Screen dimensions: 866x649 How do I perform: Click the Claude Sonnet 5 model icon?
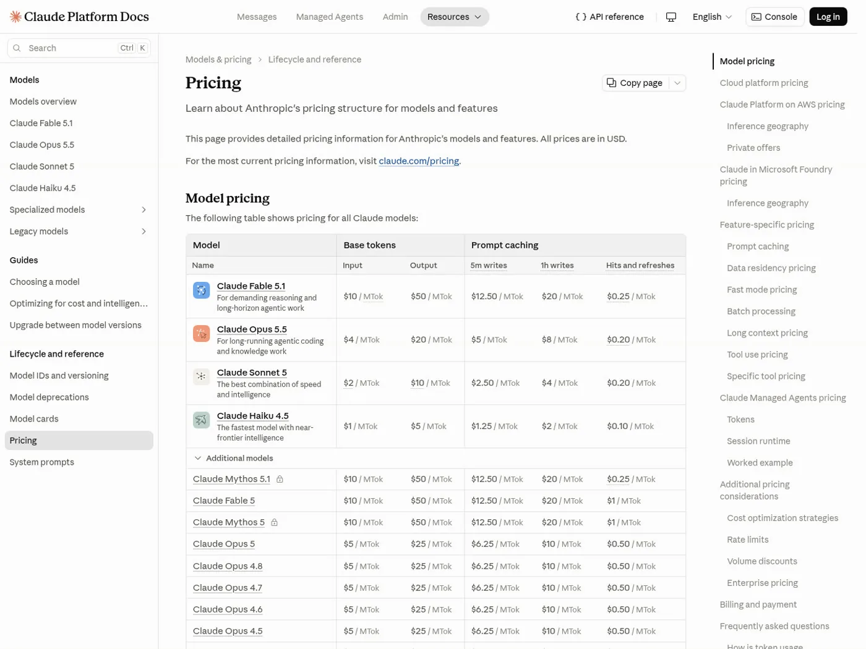click(201, 376)
